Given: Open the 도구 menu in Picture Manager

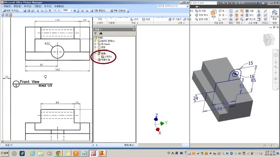Looking at the screenshot, I should tap(48, 6).
